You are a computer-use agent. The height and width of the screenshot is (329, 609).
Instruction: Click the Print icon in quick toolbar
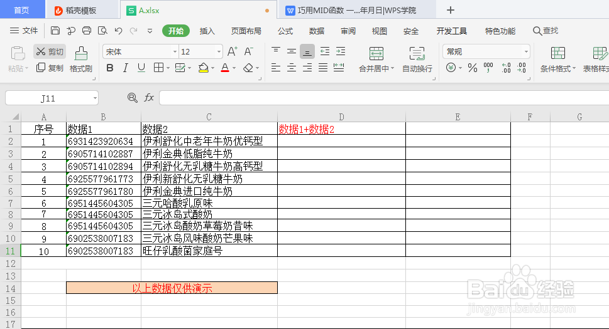pyautogui.click(x=87, y=31)
